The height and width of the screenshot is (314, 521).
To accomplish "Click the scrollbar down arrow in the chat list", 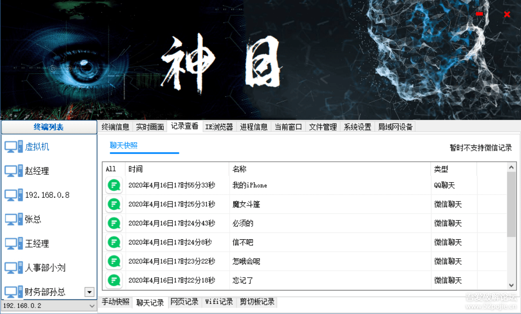I will tap(512, 285).
